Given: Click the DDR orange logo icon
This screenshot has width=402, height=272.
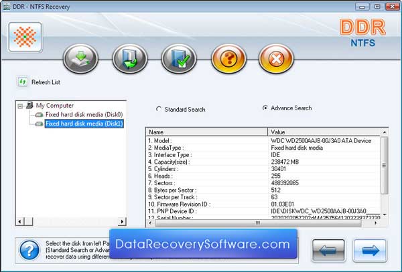Looking at the screenshot, I should tap(25, 37).
